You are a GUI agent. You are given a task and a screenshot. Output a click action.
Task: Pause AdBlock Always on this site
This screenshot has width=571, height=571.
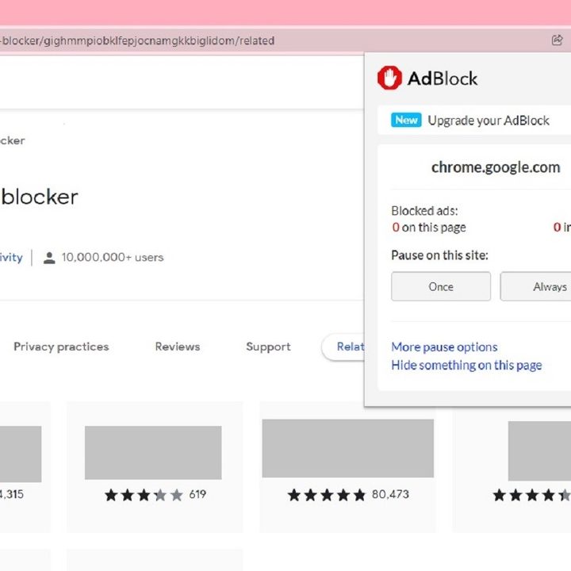tap(535, 286)
